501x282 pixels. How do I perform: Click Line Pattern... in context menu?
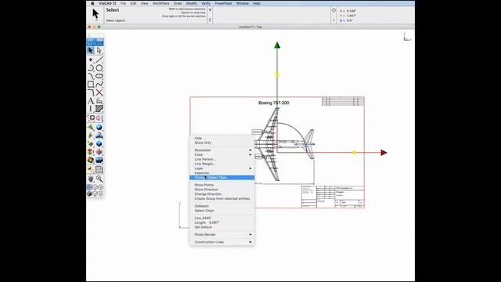[x=222, y=159]
